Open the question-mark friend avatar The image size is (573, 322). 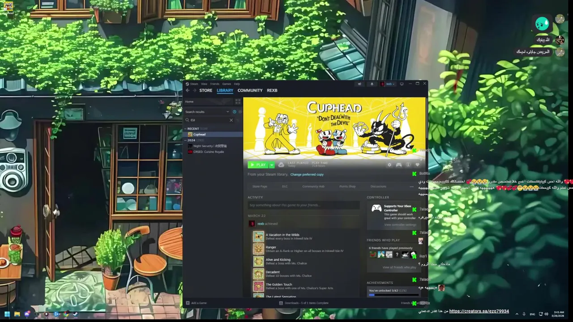pos(397,255)
